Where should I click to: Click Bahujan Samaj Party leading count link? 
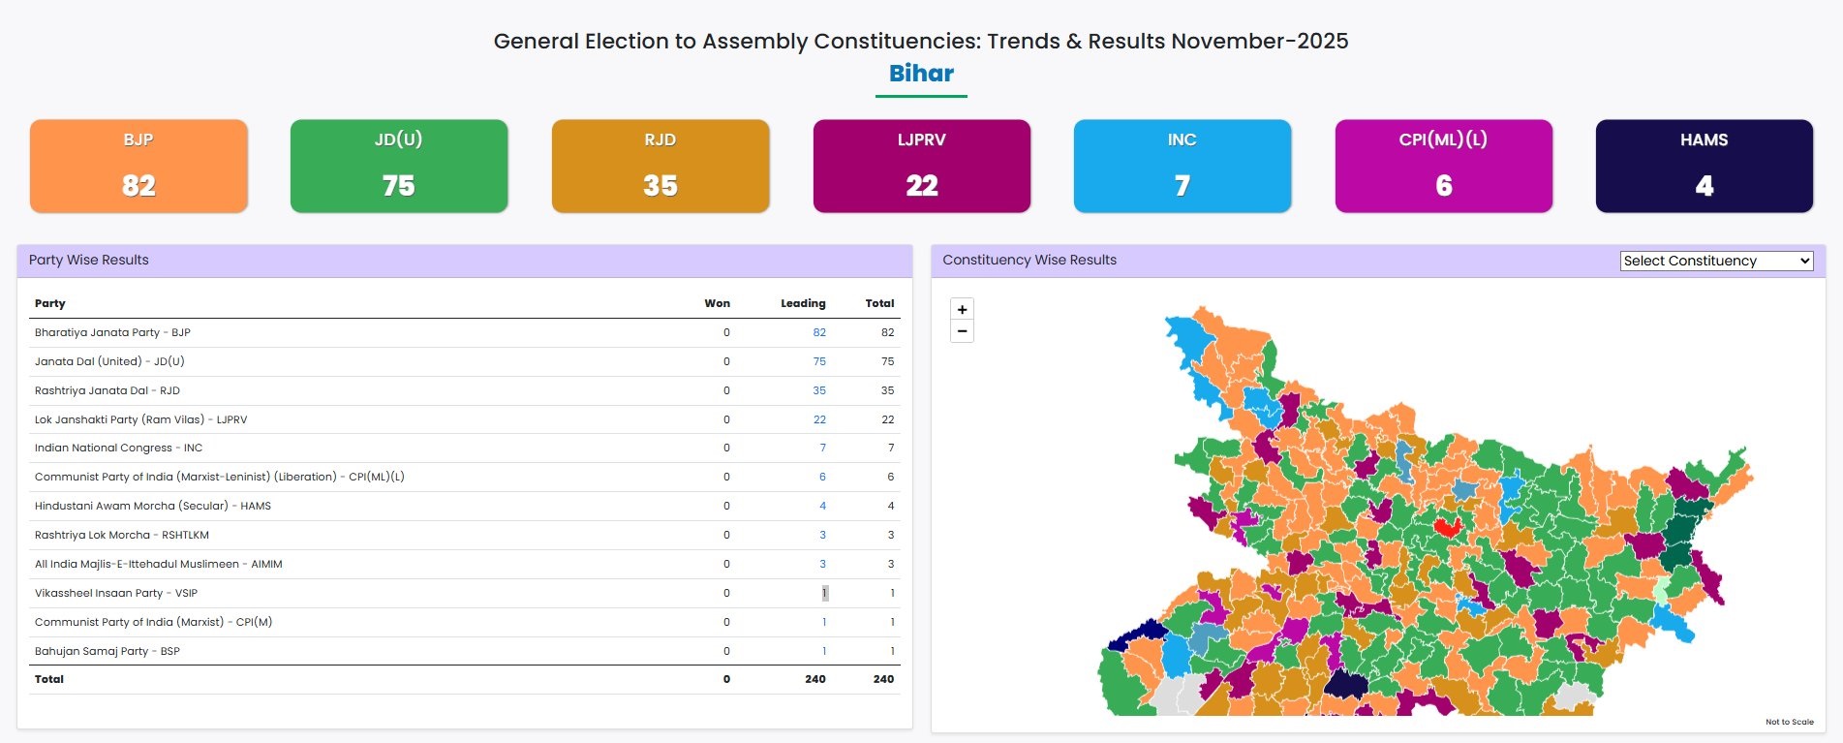[x=824, y=651]
